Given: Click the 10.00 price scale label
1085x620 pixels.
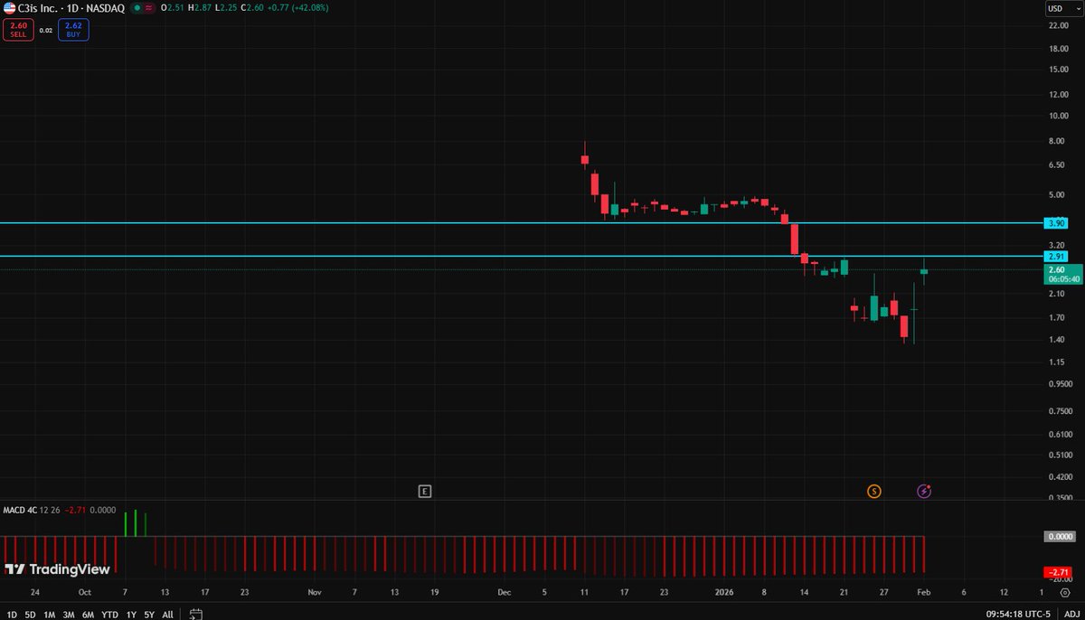Looking at the screenshot, I should pyautogui.click(x=1060, y=116).
